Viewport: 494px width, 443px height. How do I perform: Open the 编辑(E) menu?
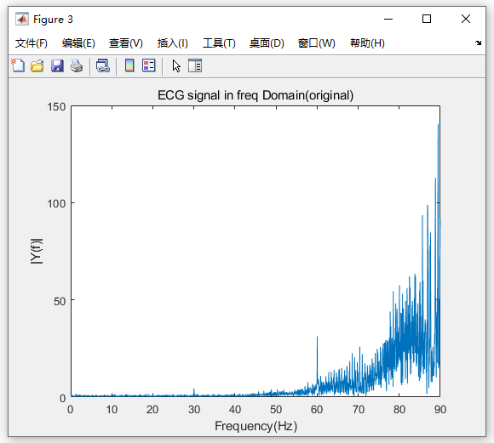pos(78,43)
